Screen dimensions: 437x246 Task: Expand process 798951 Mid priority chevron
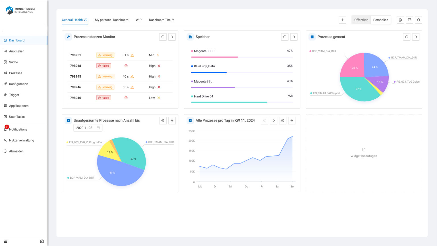(158, 55)
